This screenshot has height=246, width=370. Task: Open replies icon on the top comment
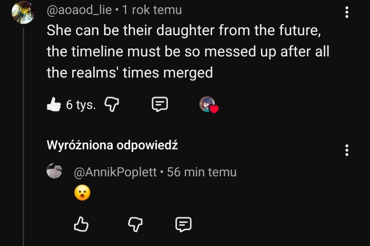point(160,104)
